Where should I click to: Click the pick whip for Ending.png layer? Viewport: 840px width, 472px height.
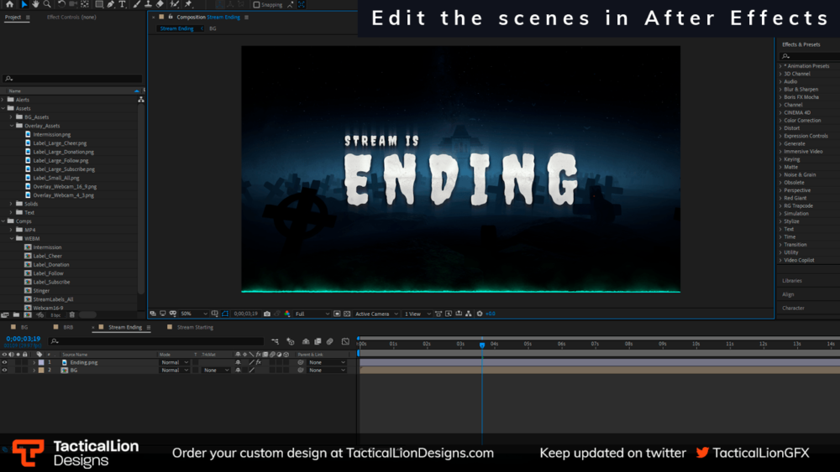tap(300, 362)
